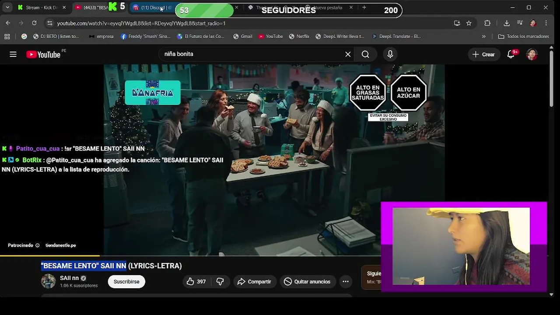Click the 1.06 K suscriptores text
The image size is (560, 315).
[79, 286]
